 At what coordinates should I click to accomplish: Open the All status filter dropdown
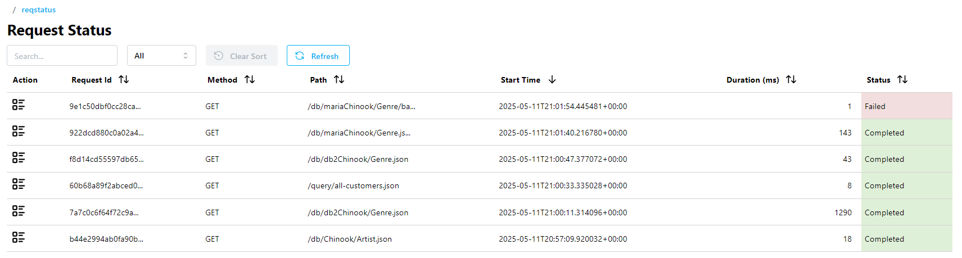[x=161, y=56]
